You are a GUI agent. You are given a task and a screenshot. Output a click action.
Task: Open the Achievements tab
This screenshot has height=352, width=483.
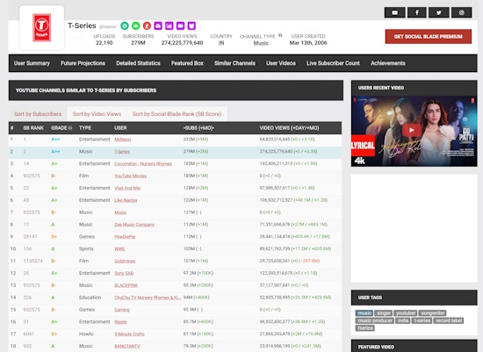point(388,63)
